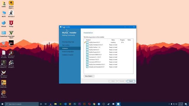The height and width of the screenshot is (106, 189).
Task: Select the Connector/NET 8.0.21 row text
Action: (95, 62)
